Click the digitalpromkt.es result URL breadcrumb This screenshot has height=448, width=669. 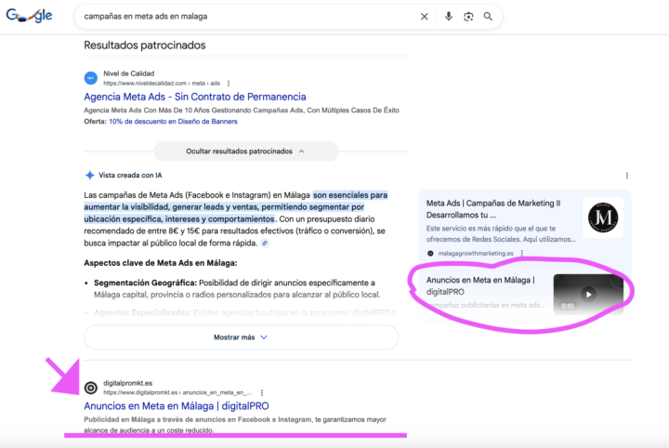(x=177, y=392)
